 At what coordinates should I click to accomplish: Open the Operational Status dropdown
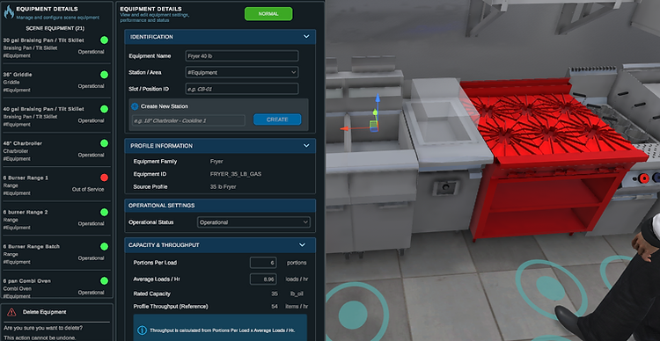(253, 222)
